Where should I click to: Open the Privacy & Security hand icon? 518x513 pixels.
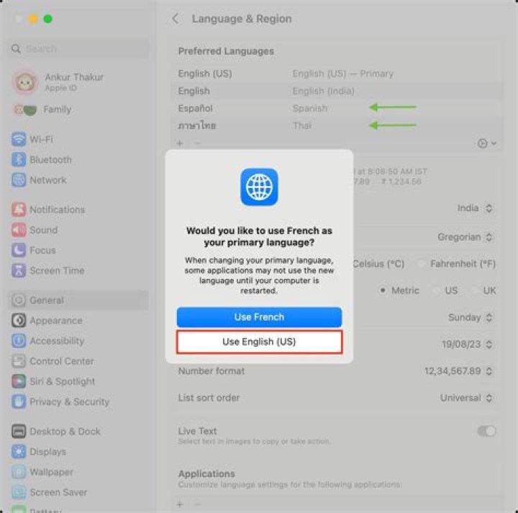coord(19,401)
